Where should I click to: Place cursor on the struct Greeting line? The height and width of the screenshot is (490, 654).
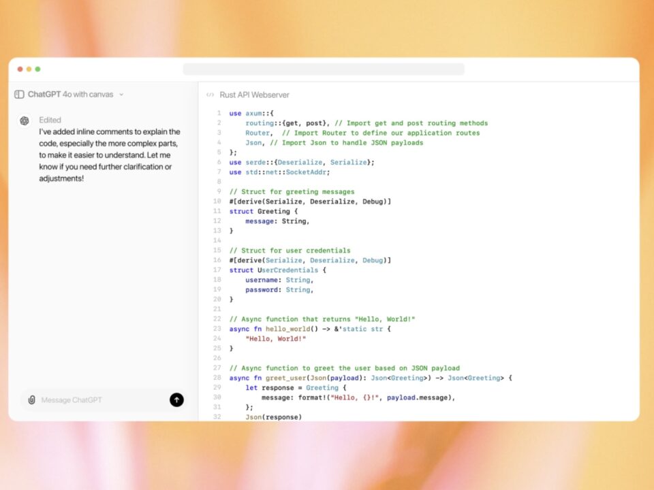coord(260,211)
